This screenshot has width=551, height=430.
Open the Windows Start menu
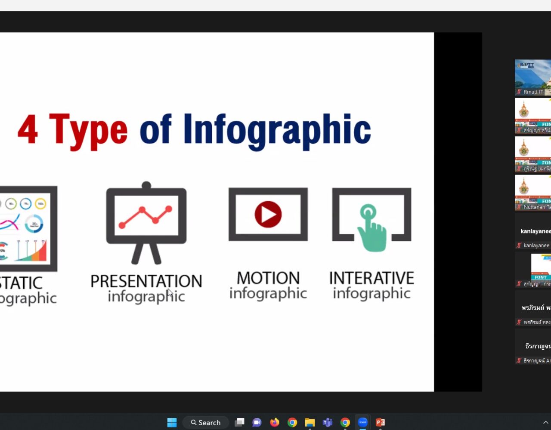172,422
